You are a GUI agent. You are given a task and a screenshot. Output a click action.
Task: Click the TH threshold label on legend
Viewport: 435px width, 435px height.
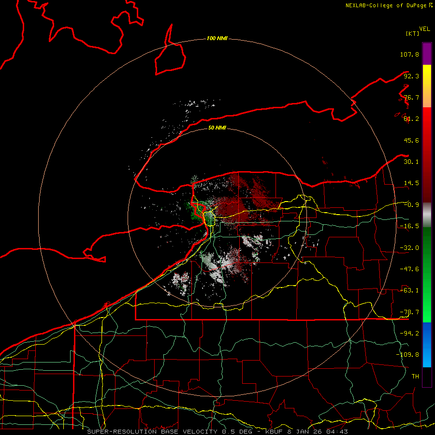coord(415,377)
